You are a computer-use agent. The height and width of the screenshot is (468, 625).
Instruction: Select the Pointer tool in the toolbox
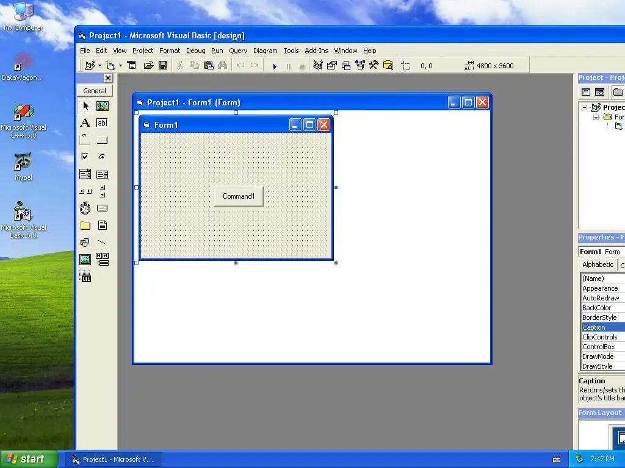85,106
